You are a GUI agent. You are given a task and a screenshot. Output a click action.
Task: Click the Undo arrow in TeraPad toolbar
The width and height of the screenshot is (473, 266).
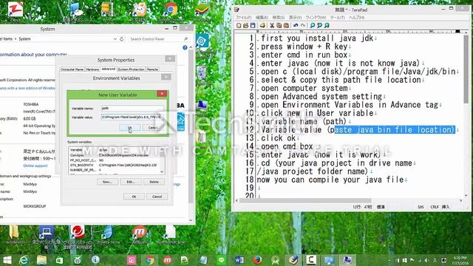point(296,26)
